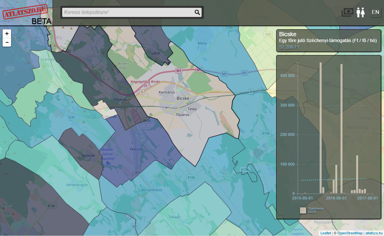Viewport: 384px width, 236px height.
Task: Switch language to EN
Action: pos(376,12)
